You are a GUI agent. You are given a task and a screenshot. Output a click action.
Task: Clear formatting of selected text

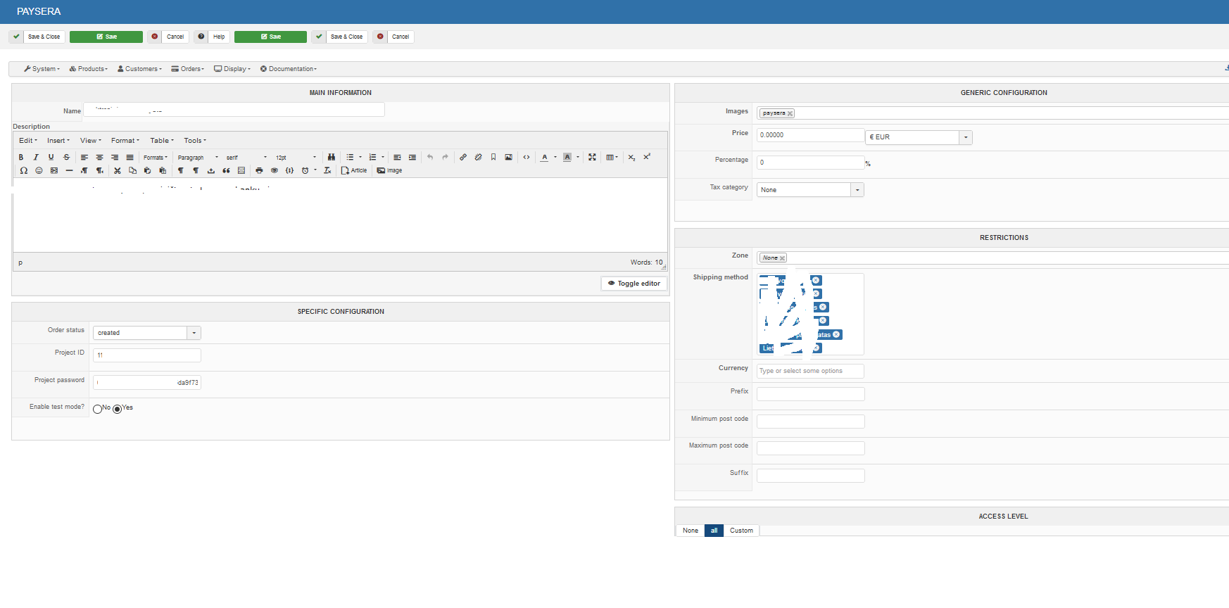pyautogui.click(x=327, y=171)
